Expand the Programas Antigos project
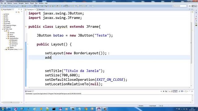This screenshot has width=198, height=111. 2,25
